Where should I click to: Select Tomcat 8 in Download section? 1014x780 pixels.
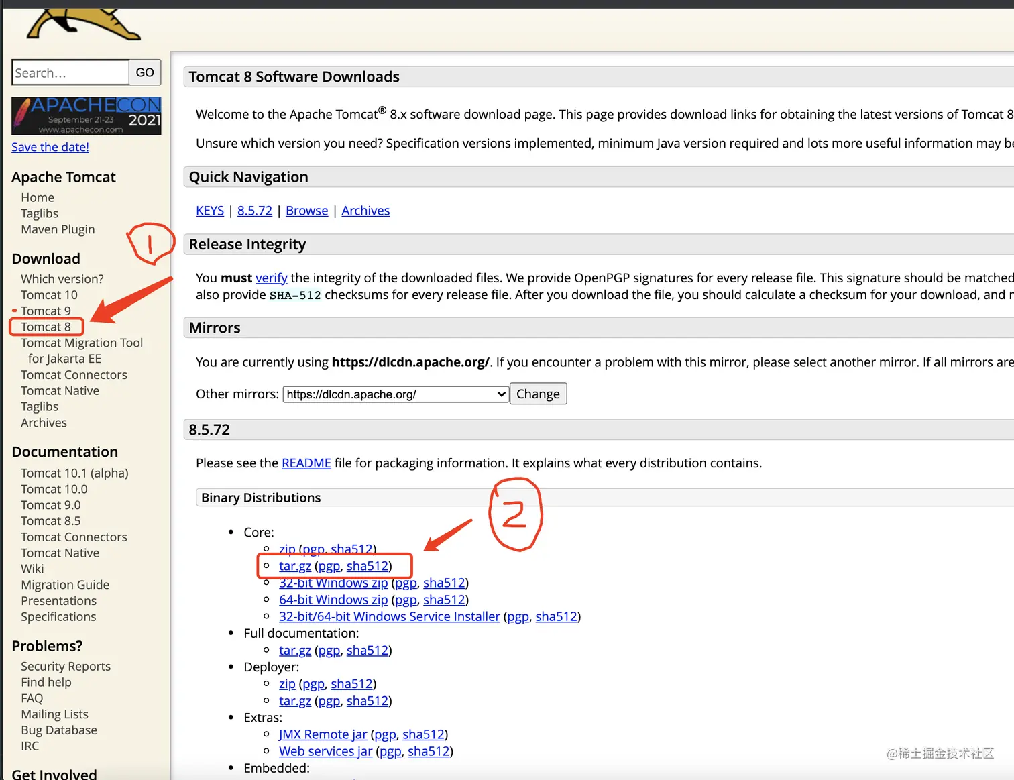tap(46, 327)
